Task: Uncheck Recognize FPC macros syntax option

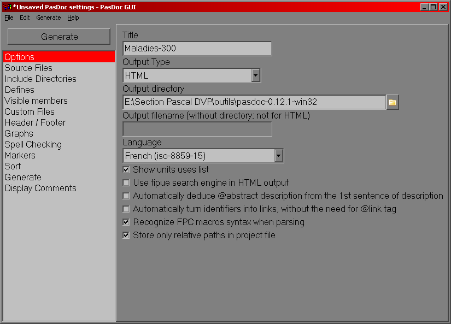Action: pos(126,222)
